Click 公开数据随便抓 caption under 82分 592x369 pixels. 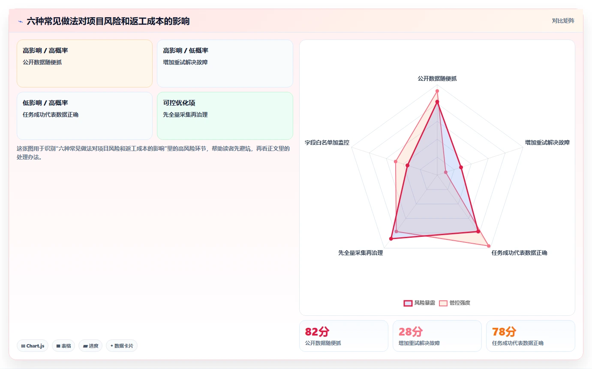tap(323, 343)
